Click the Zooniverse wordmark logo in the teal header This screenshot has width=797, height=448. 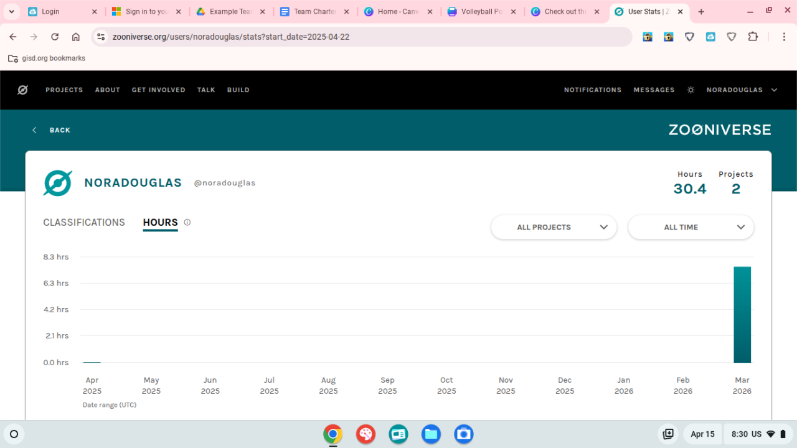click(x=720, y=130)
